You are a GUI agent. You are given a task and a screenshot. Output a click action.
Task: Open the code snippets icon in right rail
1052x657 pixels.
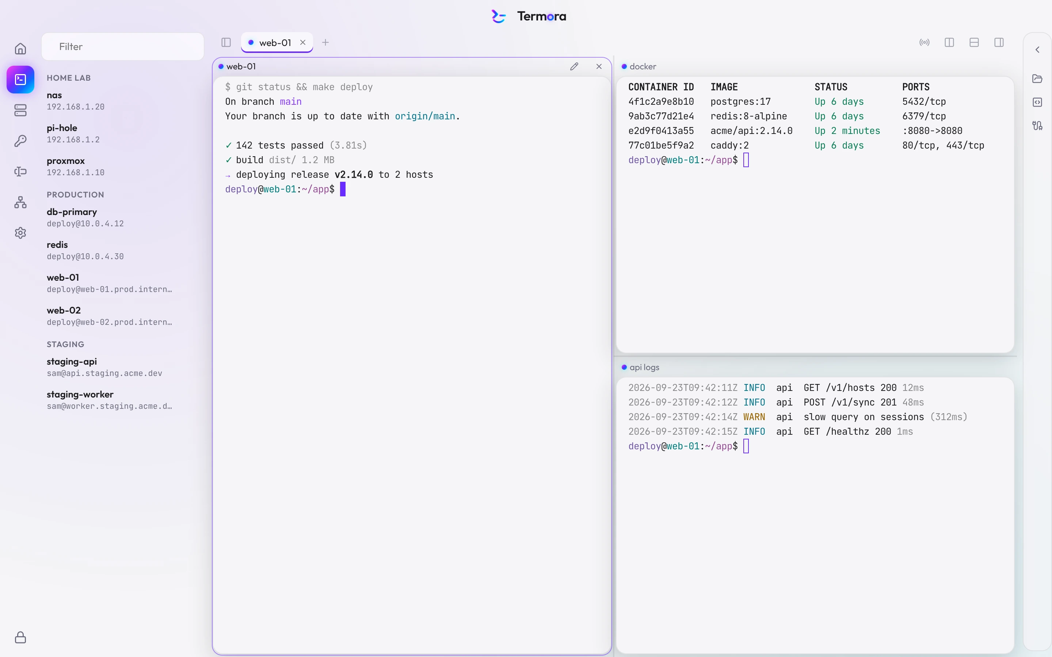point(1038,102)
